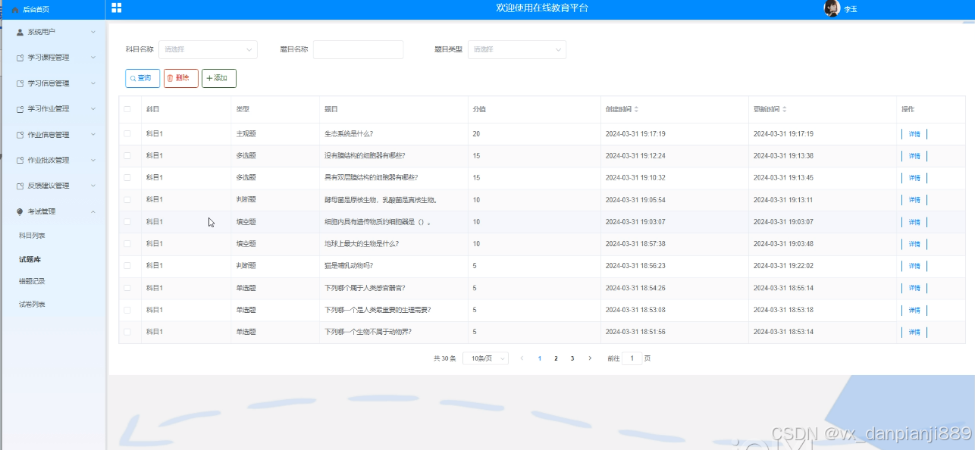Image resolution: width=975 pixels, height=450 pixels.
Task: Open the 后台首页 home icon
Action: pos(15,10)
